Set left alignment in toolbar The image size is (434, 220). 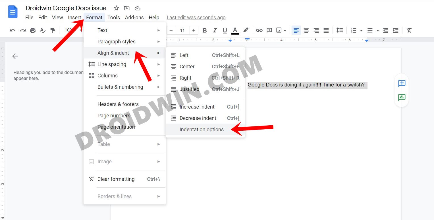296,30
